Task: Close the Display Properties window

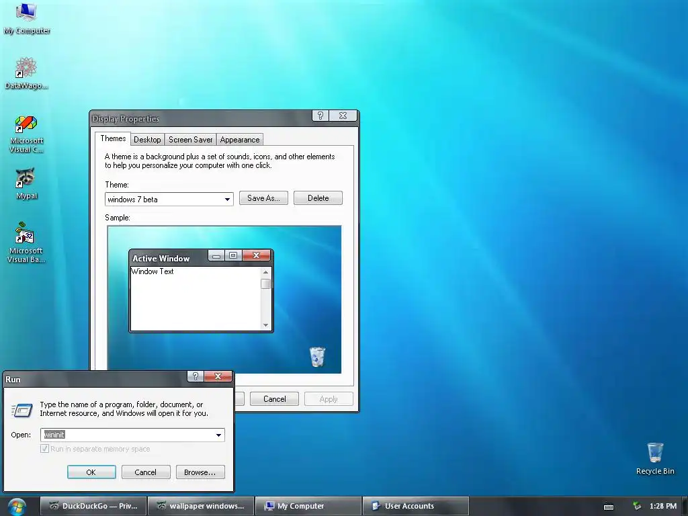Action: coord(343,116)
